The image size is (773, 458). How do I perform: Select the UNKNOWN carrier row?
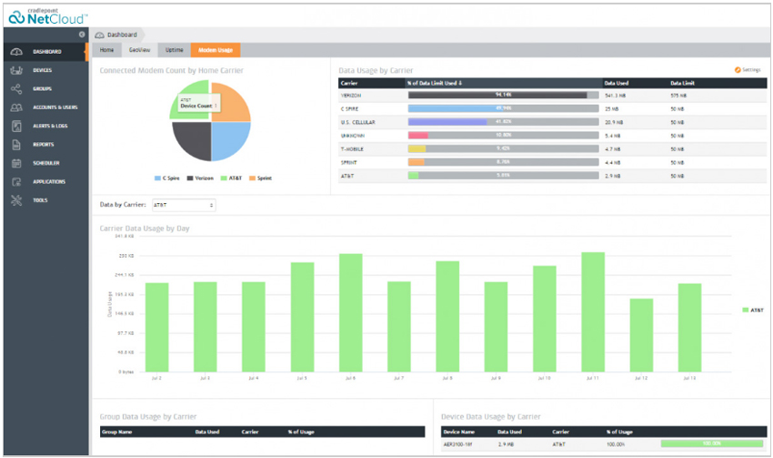553,136
